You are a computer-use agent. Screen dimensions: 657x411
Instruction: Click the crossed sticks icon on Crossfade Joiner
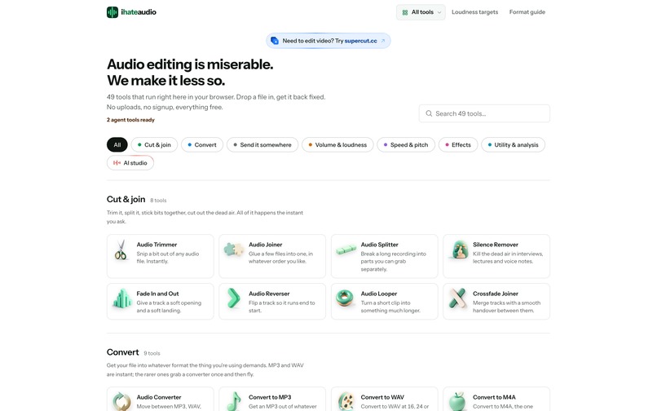click(457, 298)
